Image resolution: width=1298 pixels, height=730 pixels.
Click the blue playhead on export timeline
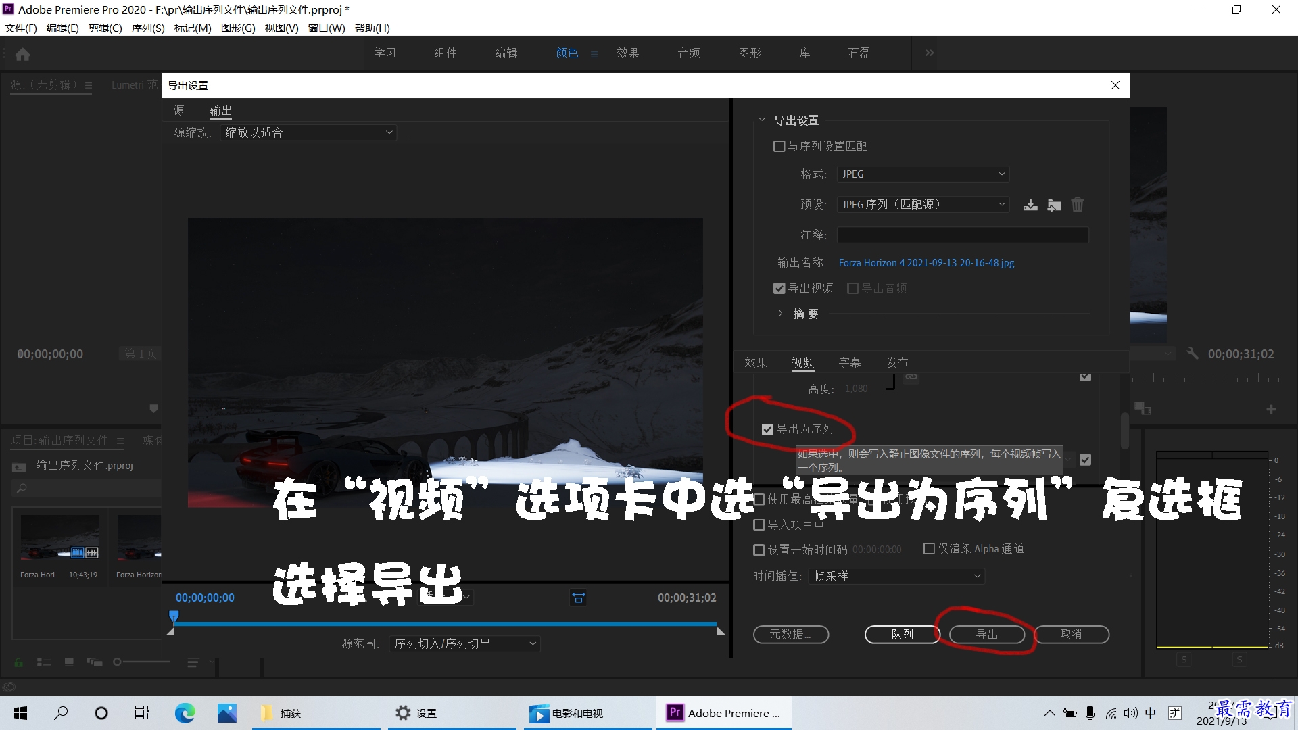(174, 616)
